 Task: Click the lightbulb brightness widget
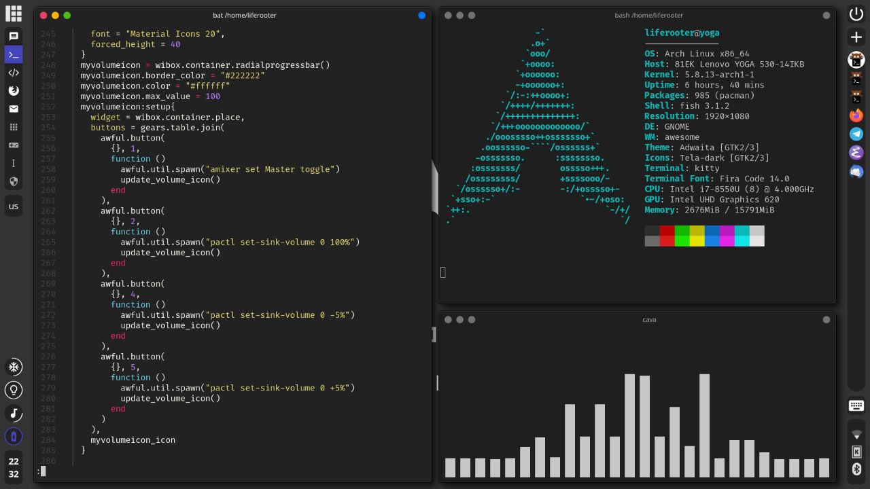pos(14,390)
